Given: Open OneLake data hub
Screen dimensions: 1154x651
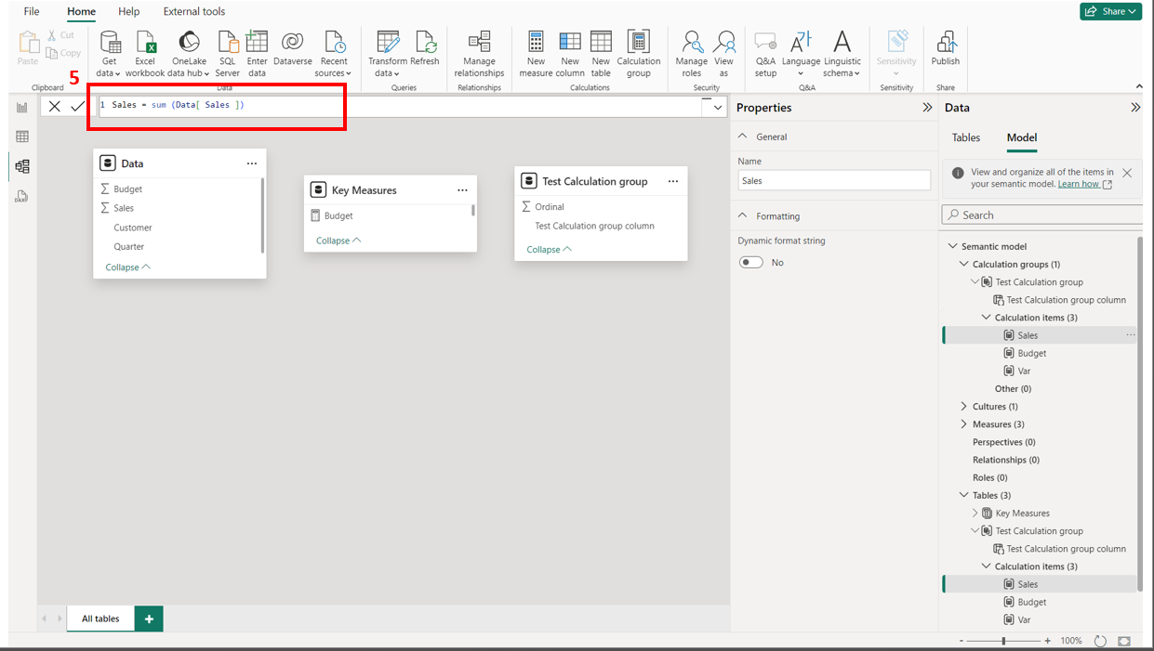Looking at the screenshot, I should pyautogui.click(x=189, y=54).
